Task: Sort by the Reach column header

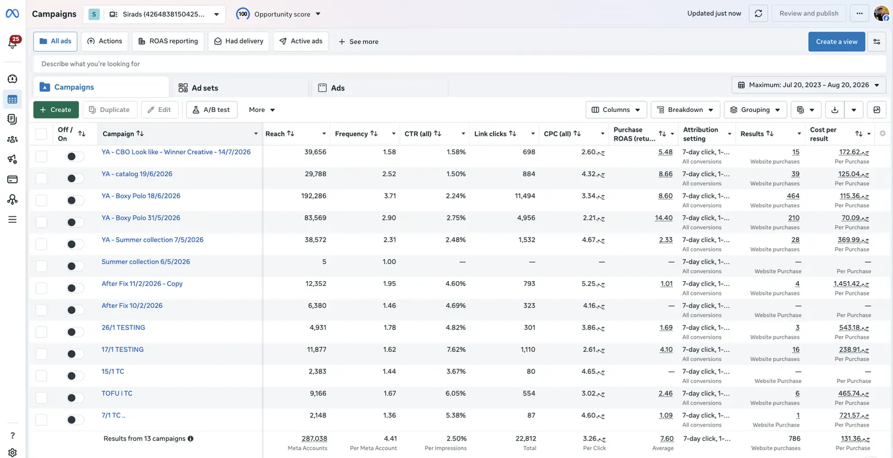Action: 280,134
